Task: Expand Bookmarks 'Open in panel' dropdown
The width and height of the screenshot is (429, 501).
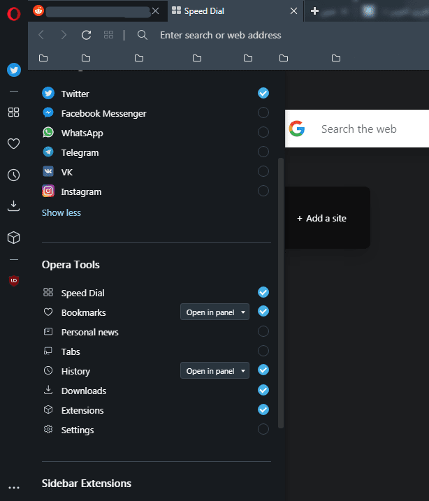Action: (x=214, y=312)
